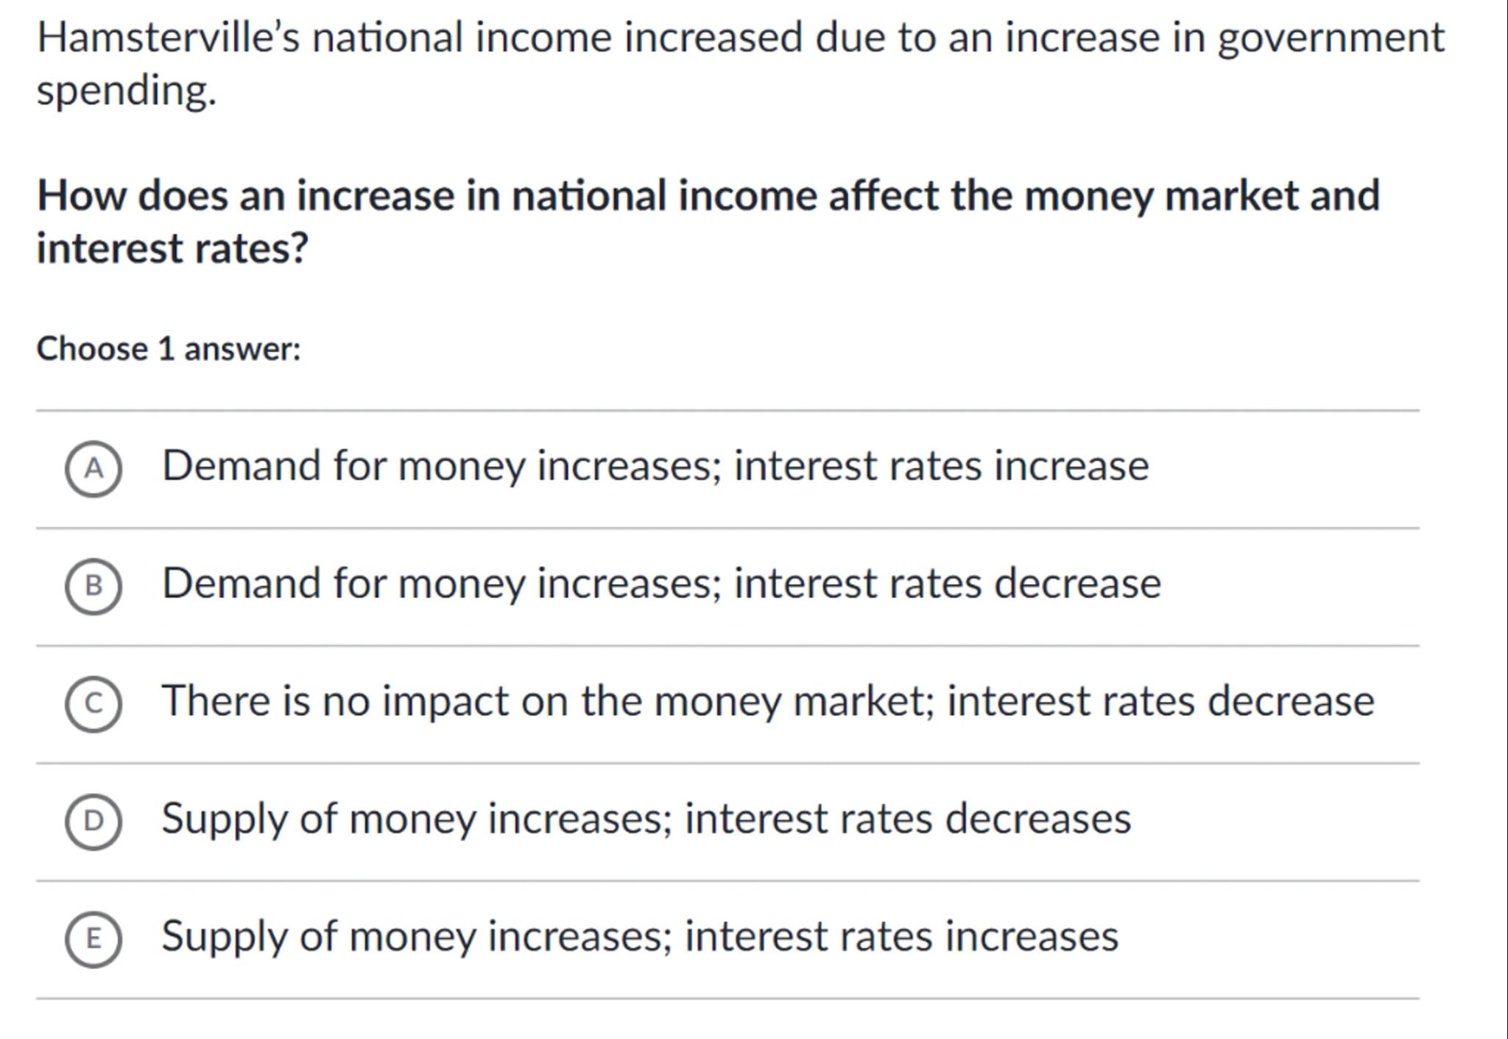Pick 'There is no impact on the money market' answer

[x=767, y=701]
